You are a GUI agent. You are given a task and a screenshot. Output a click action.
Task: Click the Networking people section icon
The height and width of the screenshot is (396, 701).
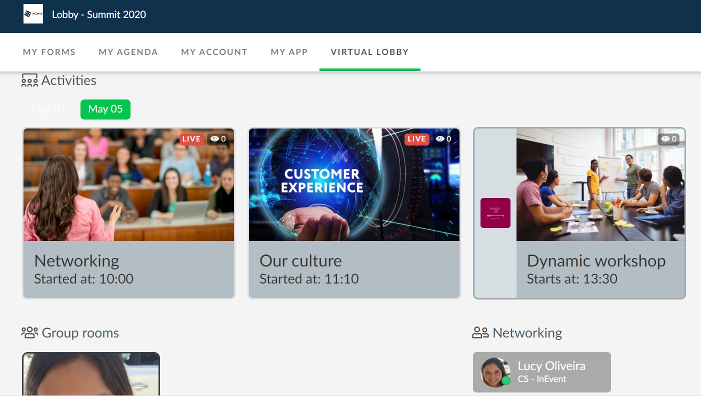pos(480,332)
